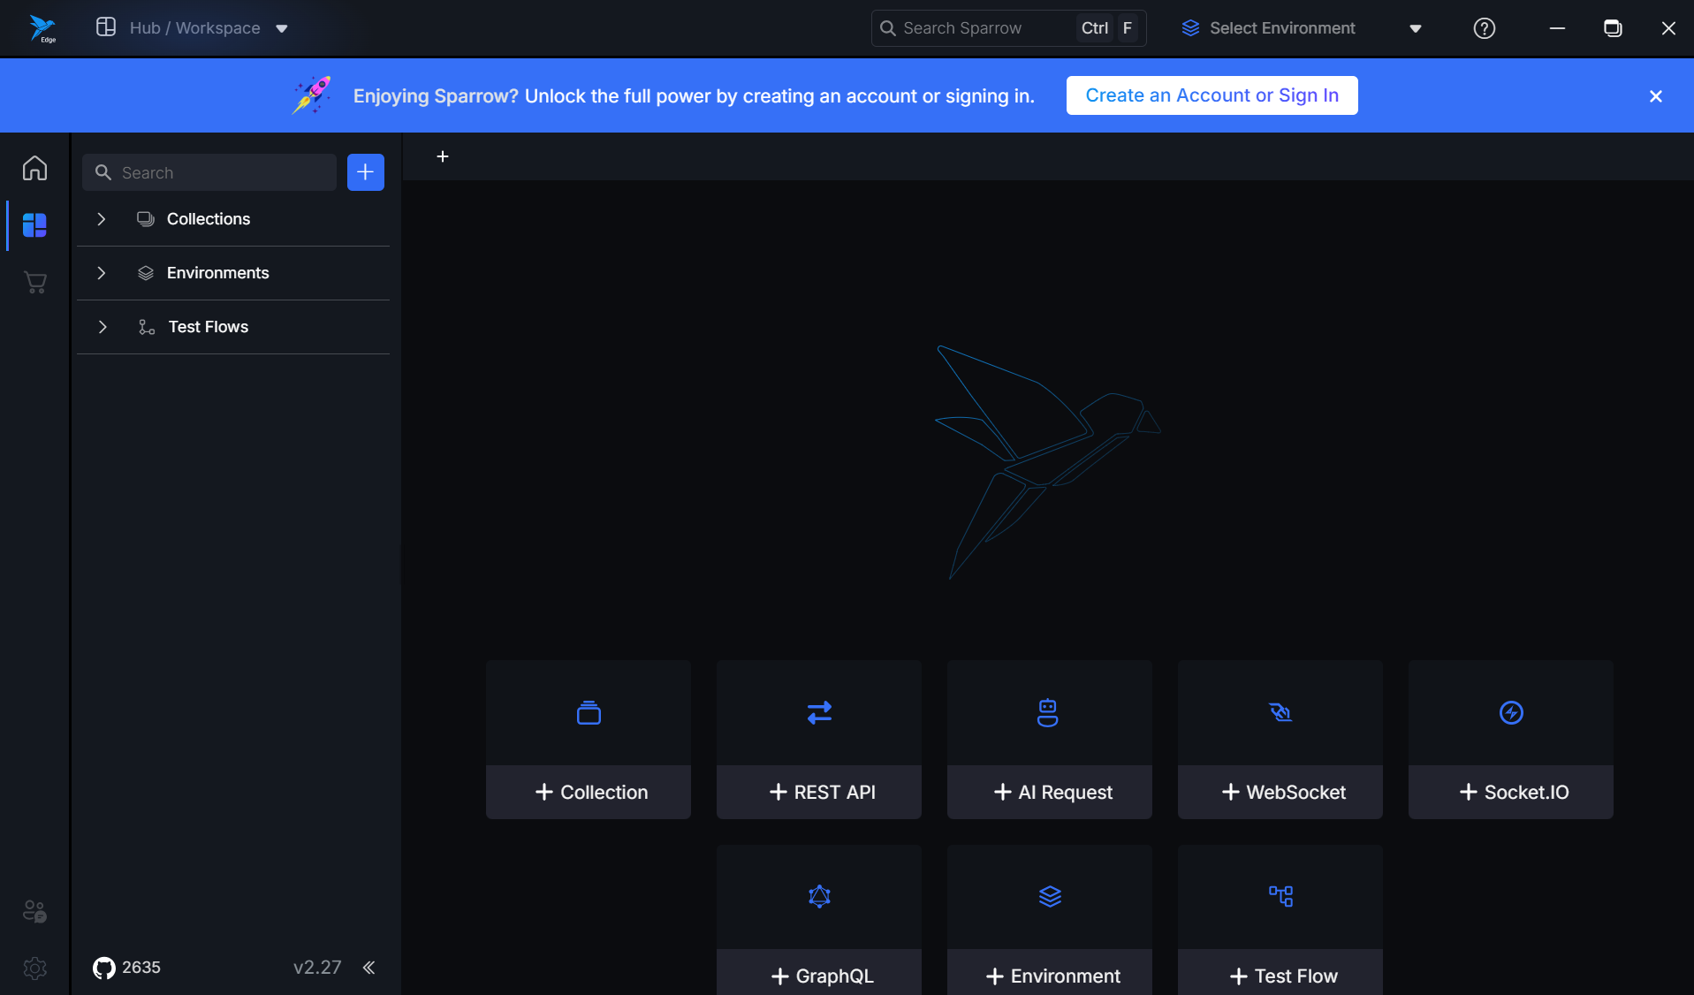
Task: Click the Collection card icon
Action: (589, 712)
